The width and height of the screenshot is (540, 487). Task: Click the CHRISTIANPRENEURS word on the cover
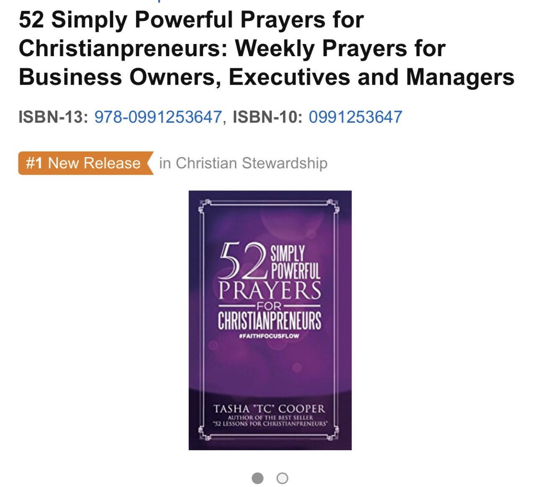(x=270, y=321)
